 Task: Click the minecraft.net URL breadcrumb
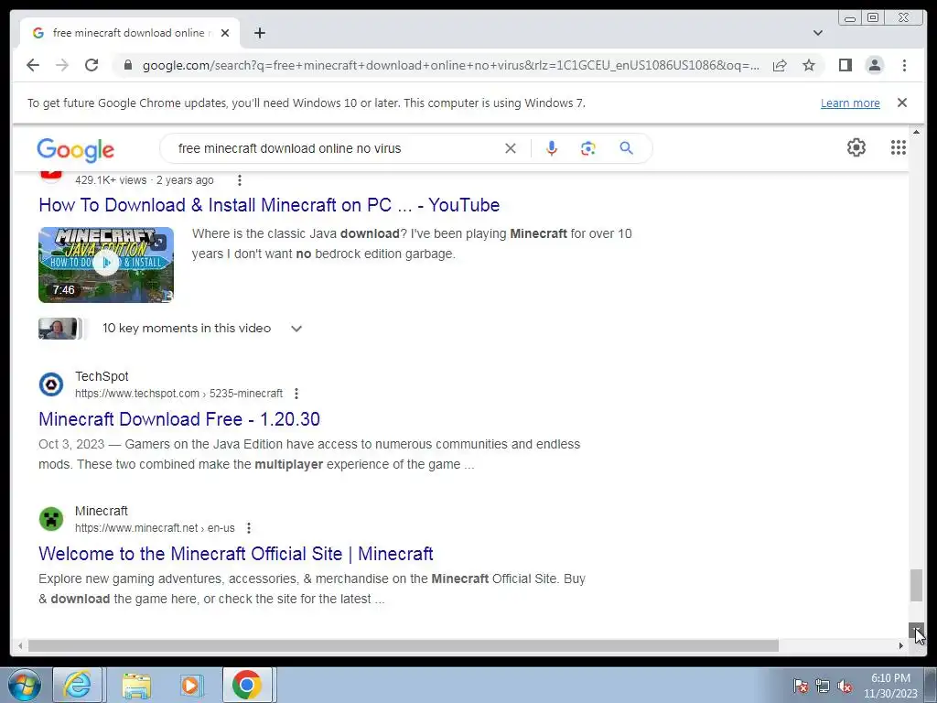point(155,528)
